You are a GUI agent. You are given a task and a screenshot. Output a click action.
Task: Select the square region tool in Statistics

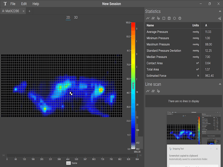click(164, 18)
